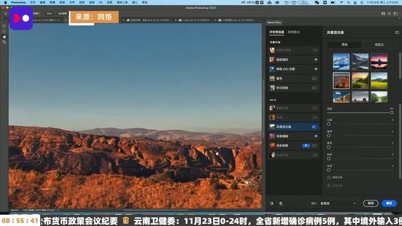Click the blue 确定 button
The image size is (402, 226).
[389, 203]
